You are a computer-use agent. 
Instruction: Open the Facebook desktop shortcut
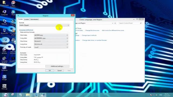[x=4, y=68]
